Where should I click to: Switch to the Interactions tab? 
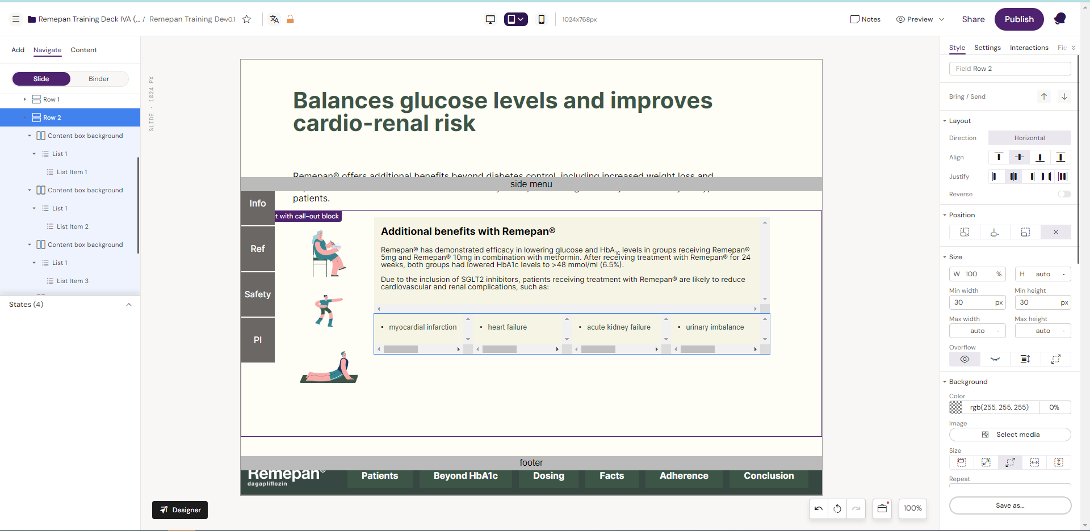pos(1029,48)
